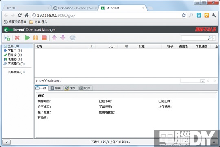Viewport: 220px width, 147px height.
Task: Click the 傳輸 section header
Action: coord(41,96)
